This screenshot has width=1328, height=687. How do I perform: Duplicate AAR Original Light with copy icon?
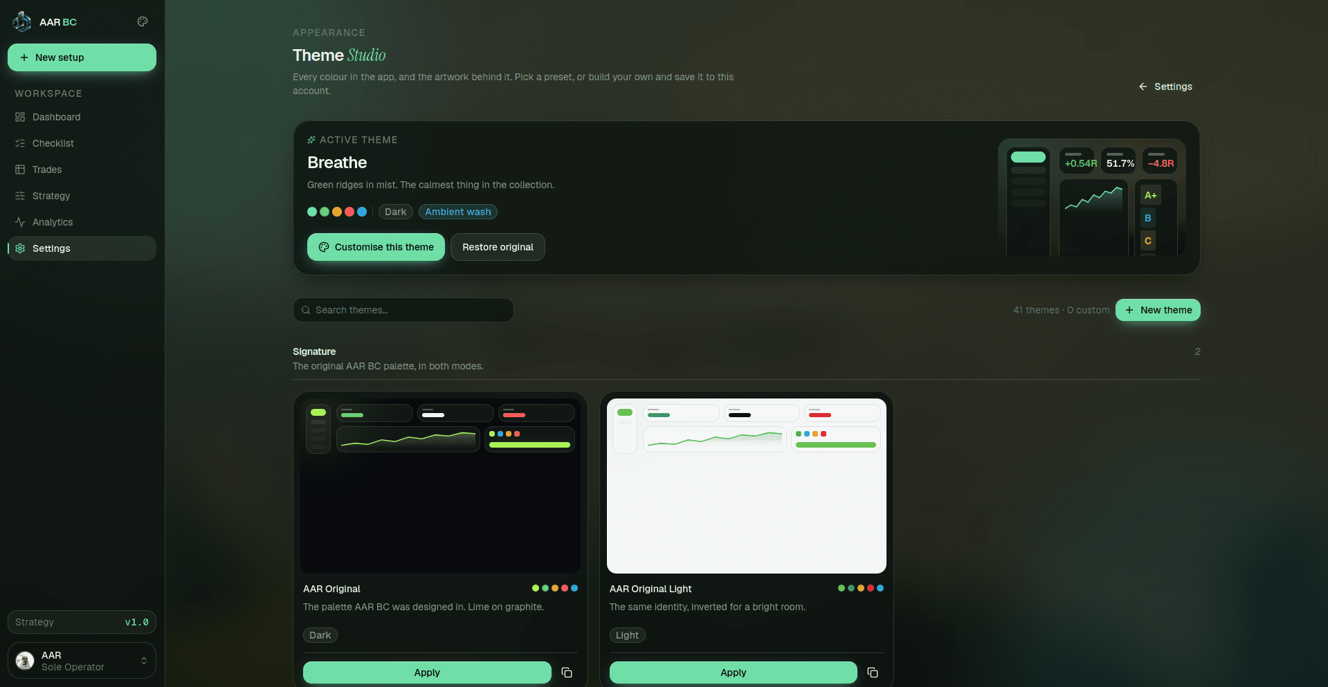(873, 672)
